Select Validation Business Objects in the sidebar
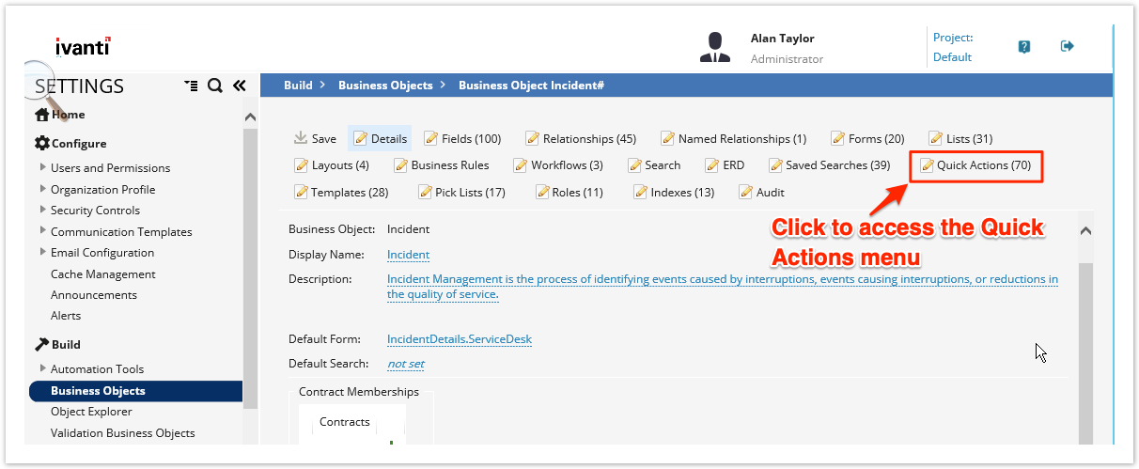This screenshot has width=1139, height=469. pyautogui.click(x=123, y=433)
